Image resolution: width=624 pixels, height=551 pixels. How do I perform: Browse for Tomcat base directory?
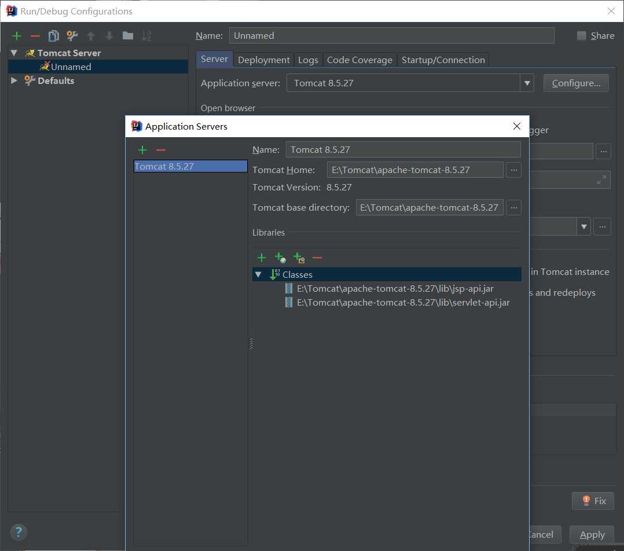[514, 208]
